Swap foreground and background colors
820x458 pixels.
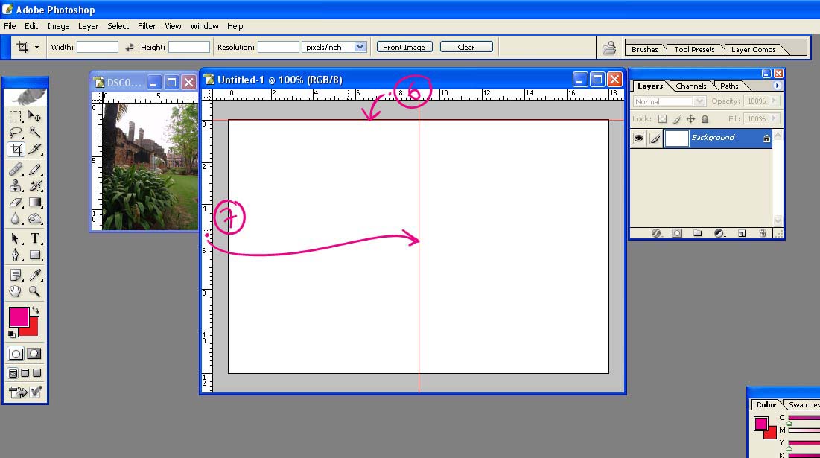(x=35, y=310)
